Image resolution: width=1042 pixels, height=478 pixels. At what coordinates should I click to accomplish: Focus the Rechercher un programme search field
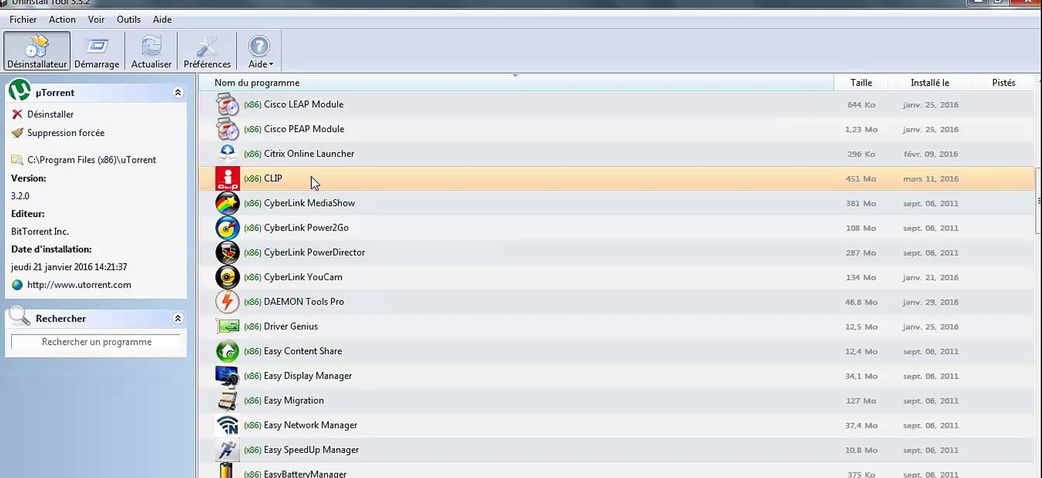tap(96, 342)
